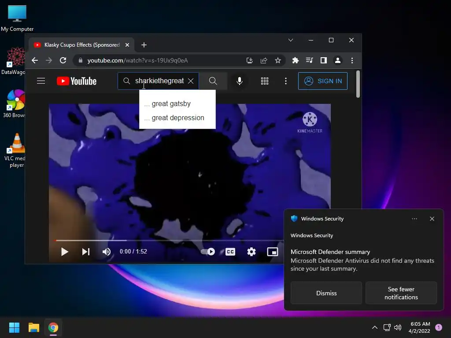Screen dimensions: 451x338
Task: Choose the 'great depression' suggestion
Action: coord(177,118)
